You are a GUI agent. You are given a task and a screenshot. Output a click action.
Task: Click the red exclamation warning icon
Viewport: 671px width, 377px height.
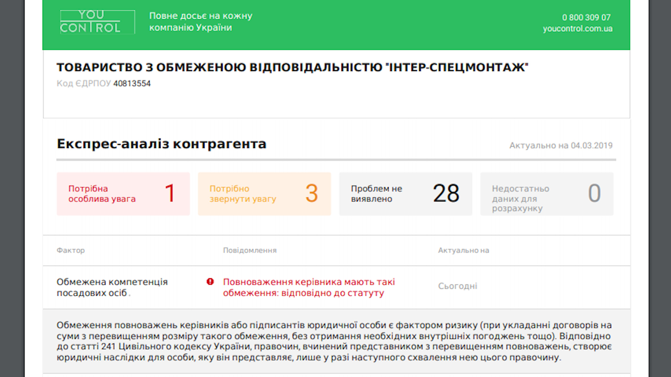click(x=210, y=282)
